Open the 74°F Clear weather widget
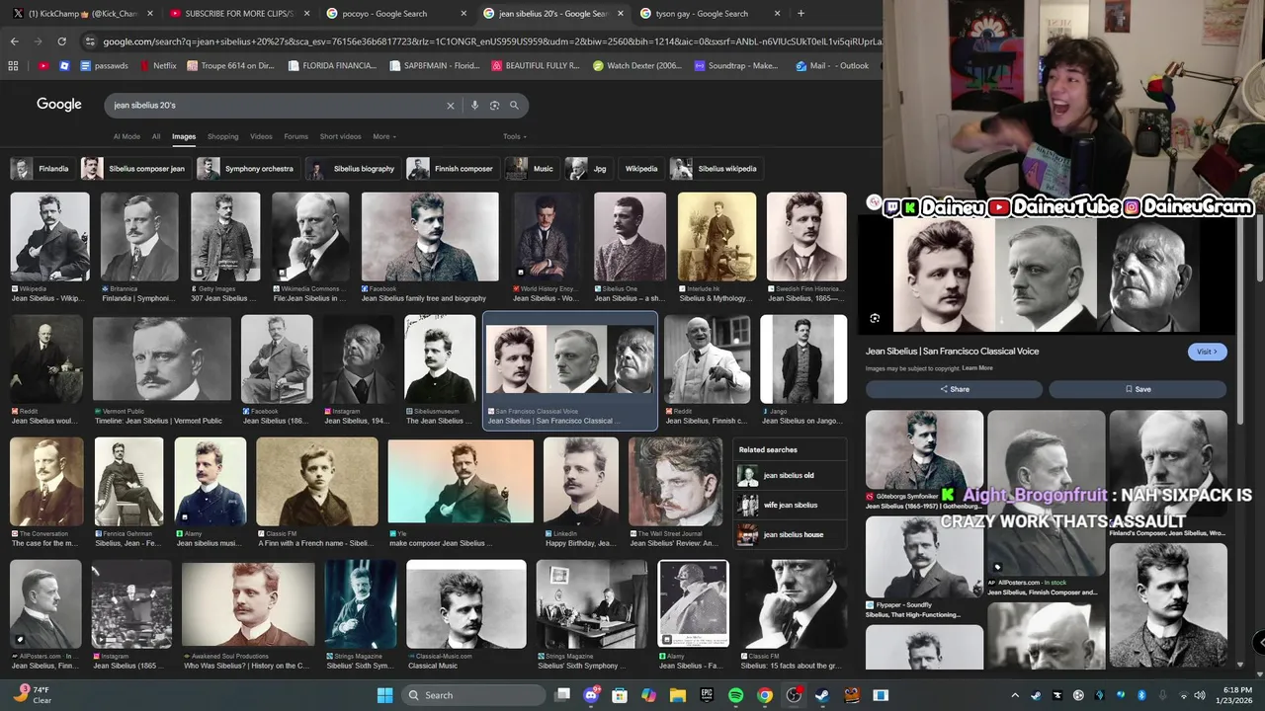The image size is (1265, 711). pos(34,695)
